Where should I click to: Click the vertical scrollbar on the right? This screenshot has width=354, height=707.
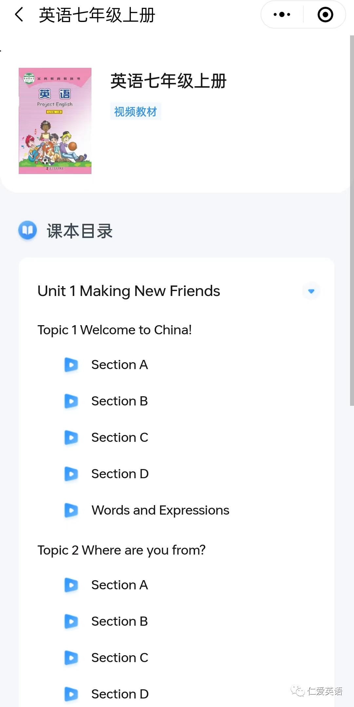point(352,220)
